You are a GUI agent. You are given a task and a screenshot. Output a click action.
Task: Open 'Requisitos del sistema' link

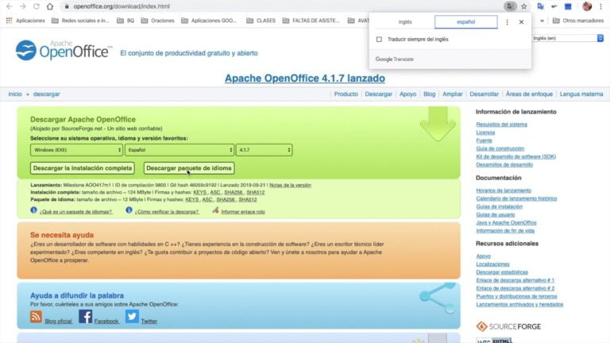pos(501,125)
